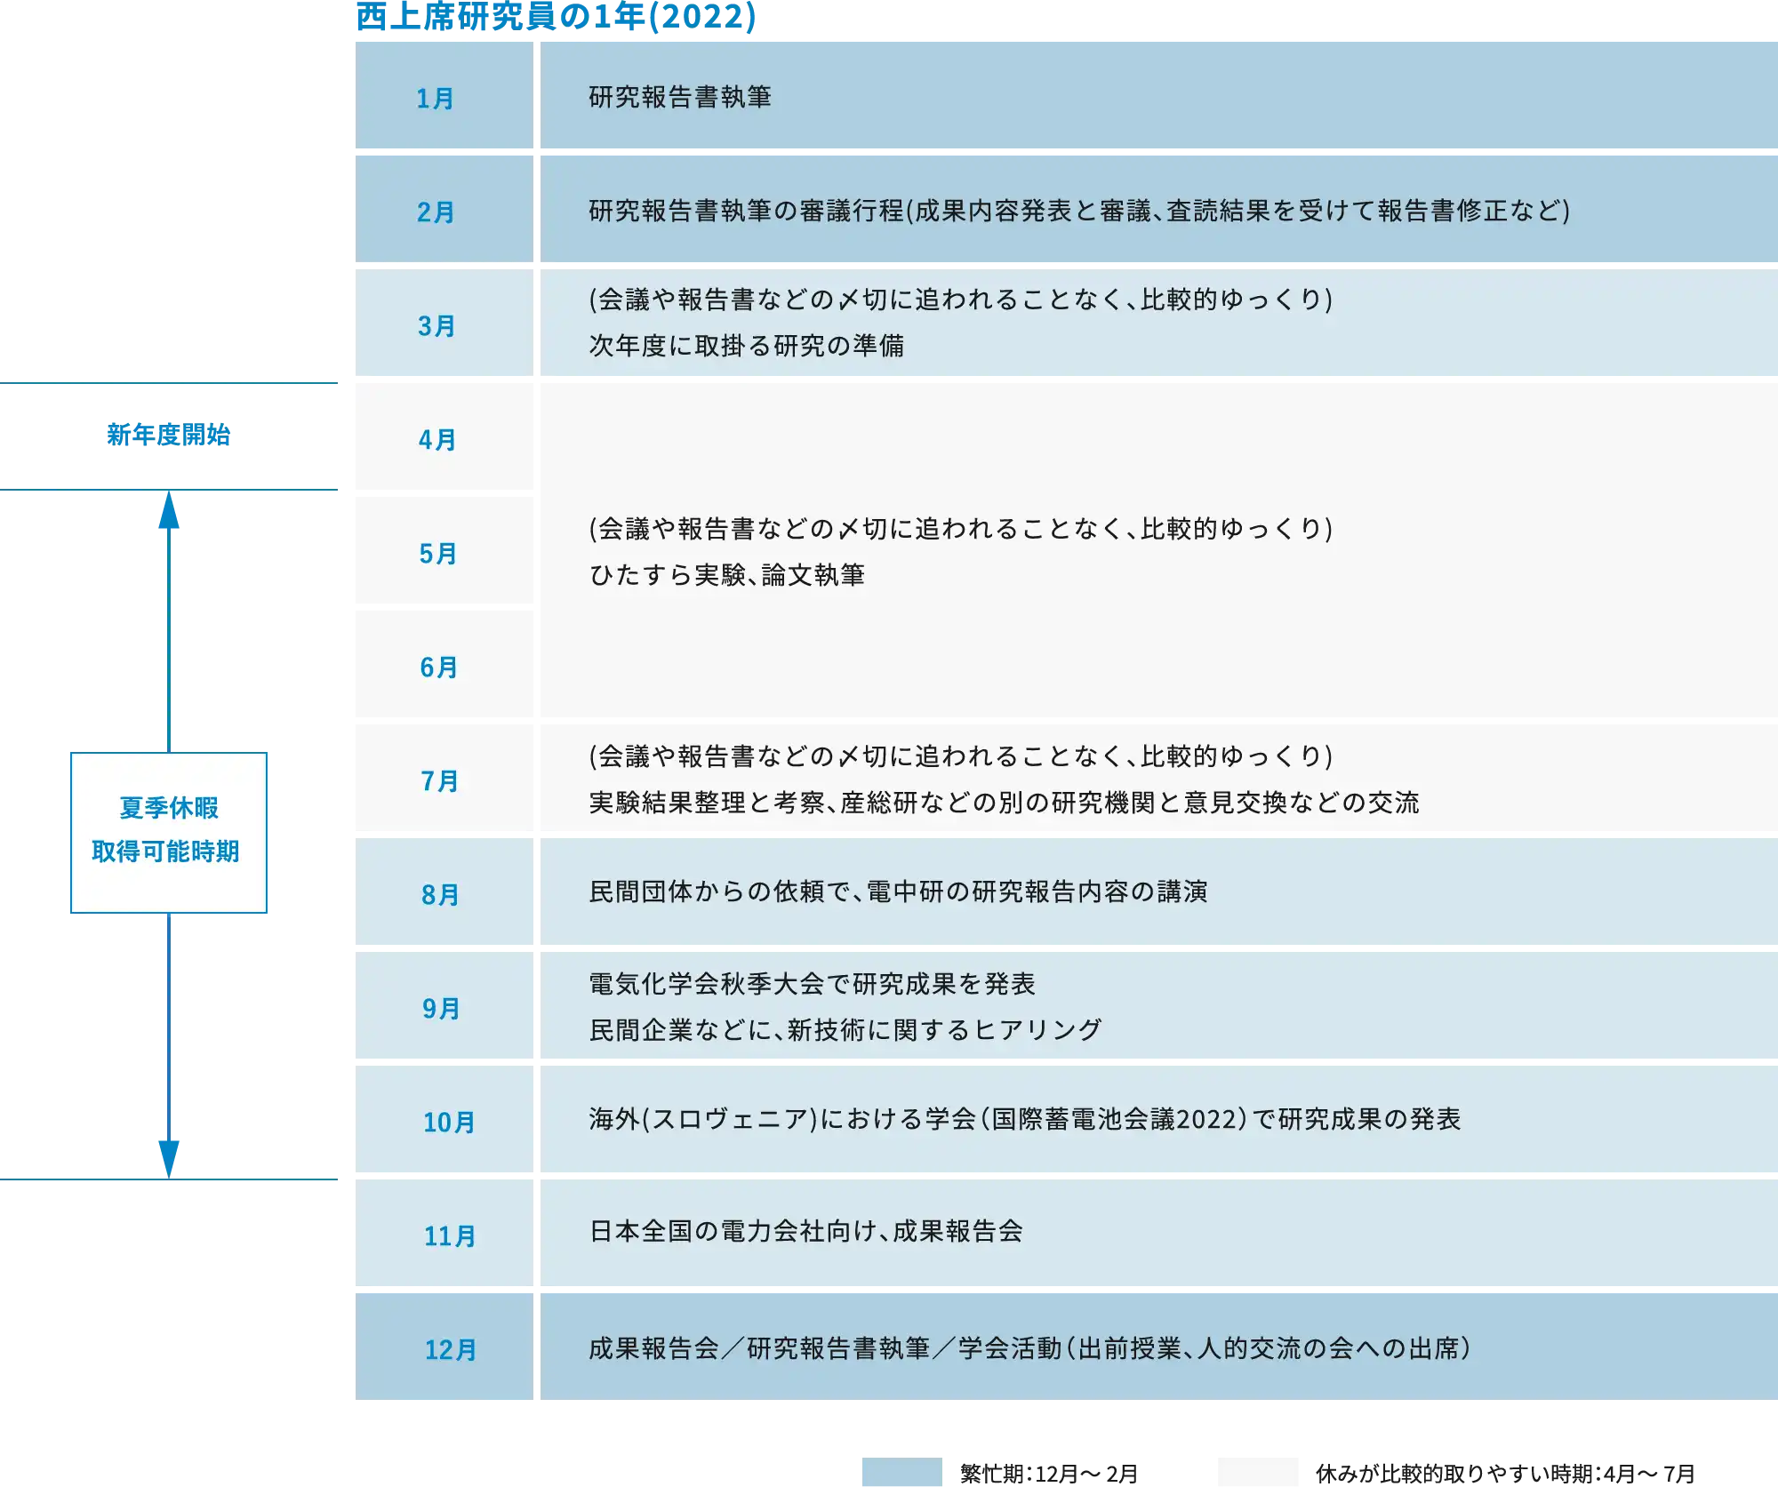The image size is (1778, 1487).
Task: Select the 5月 month cell
Action: [444, 550]
